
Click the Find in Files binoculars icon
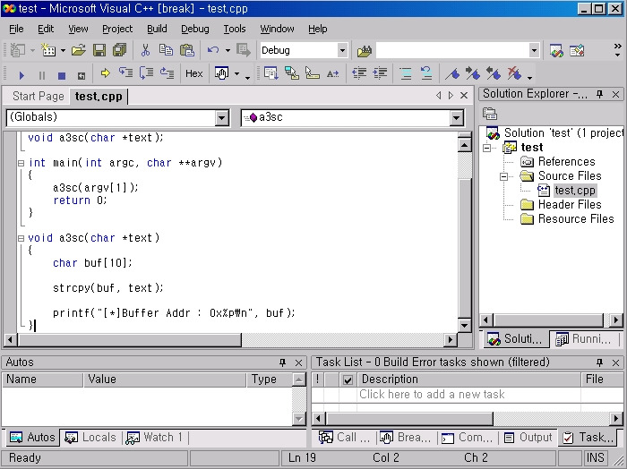tap(365, 51)
